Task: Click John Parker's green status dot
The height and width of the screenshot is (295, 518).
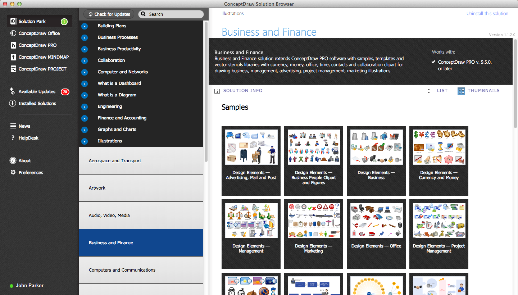Action: [x=12, y=286]
